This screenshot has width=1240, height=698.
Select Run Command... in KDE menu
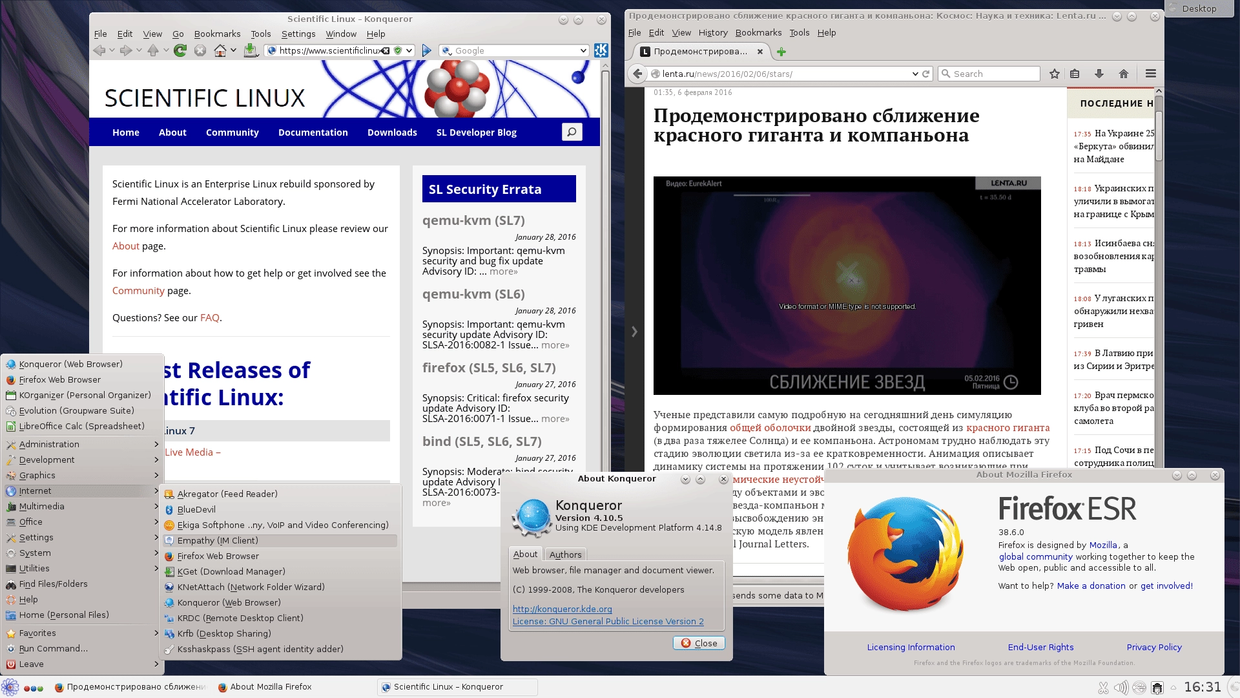[x=82, y=648]
